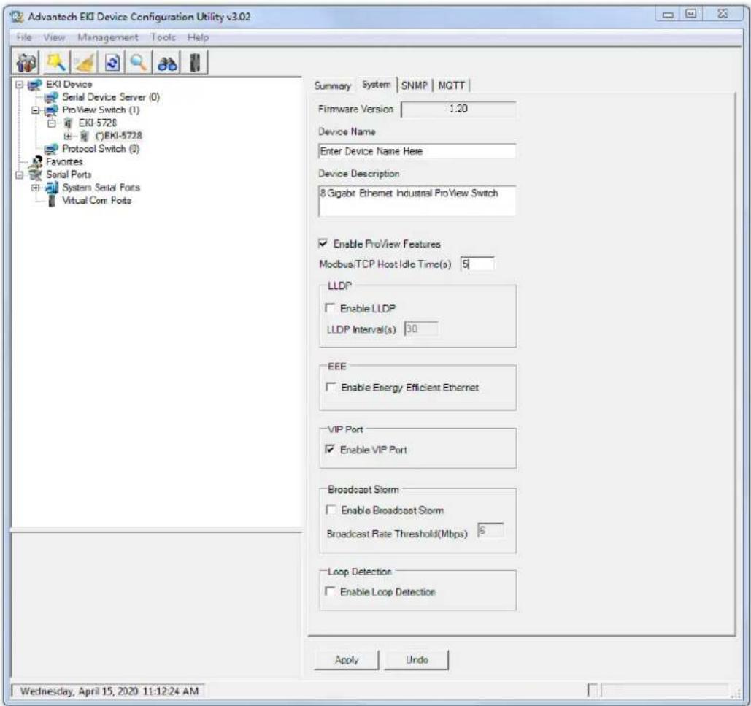
Task: Uncheck Enable ProView Features
Action: (323, 243)
